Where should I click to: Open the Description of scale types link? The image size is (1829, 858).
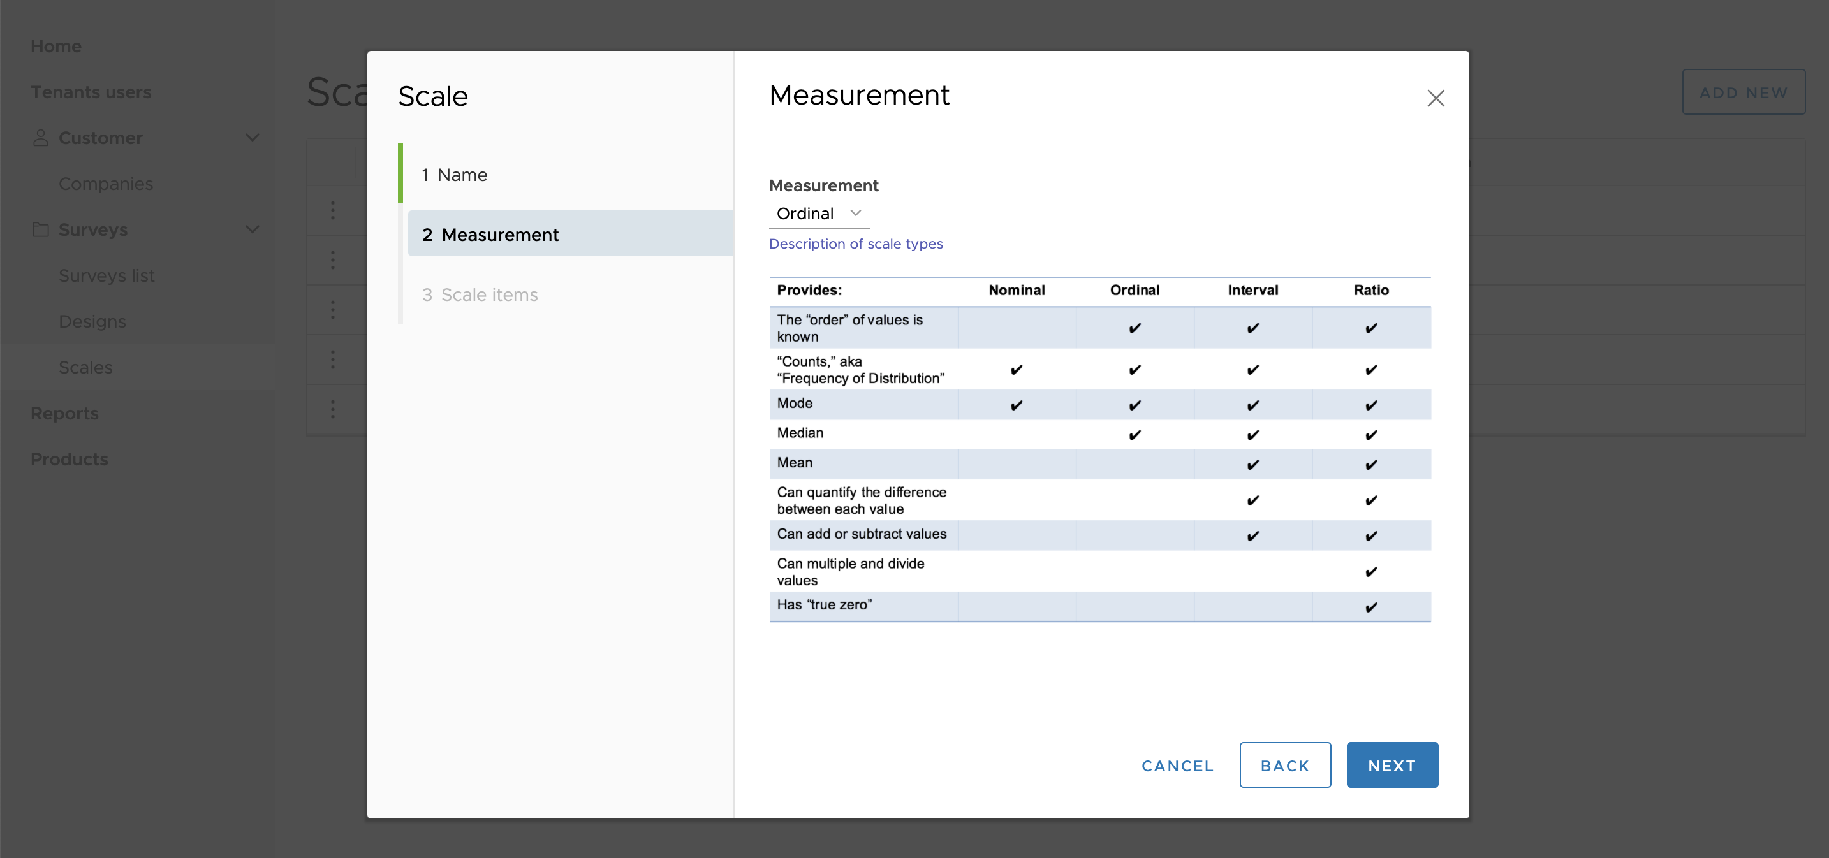(856, 244)
